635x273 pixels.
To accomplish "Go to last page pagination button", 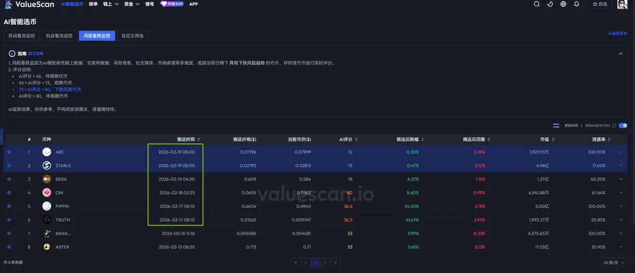I will (335, 262).
